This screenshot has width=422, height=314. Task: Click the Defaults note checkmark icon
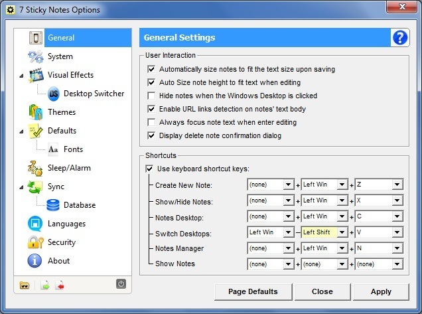[36, 131]
